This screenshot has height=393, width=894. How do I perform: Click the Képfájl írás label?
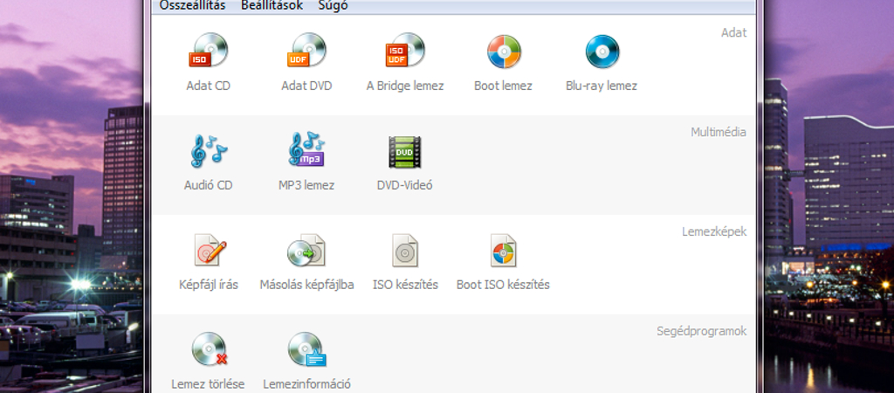pyautogui.click(x=208, y=285)
